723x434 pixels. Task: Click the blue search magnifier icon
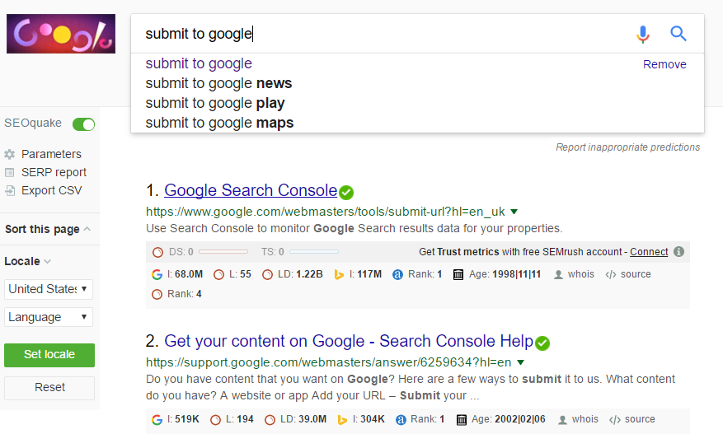[678, 34]
